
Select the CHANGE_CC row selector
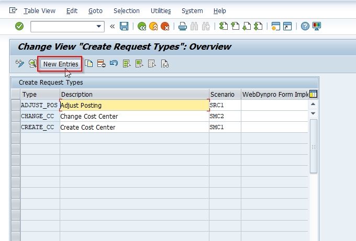pyautogui.click(x=16, y=116)
